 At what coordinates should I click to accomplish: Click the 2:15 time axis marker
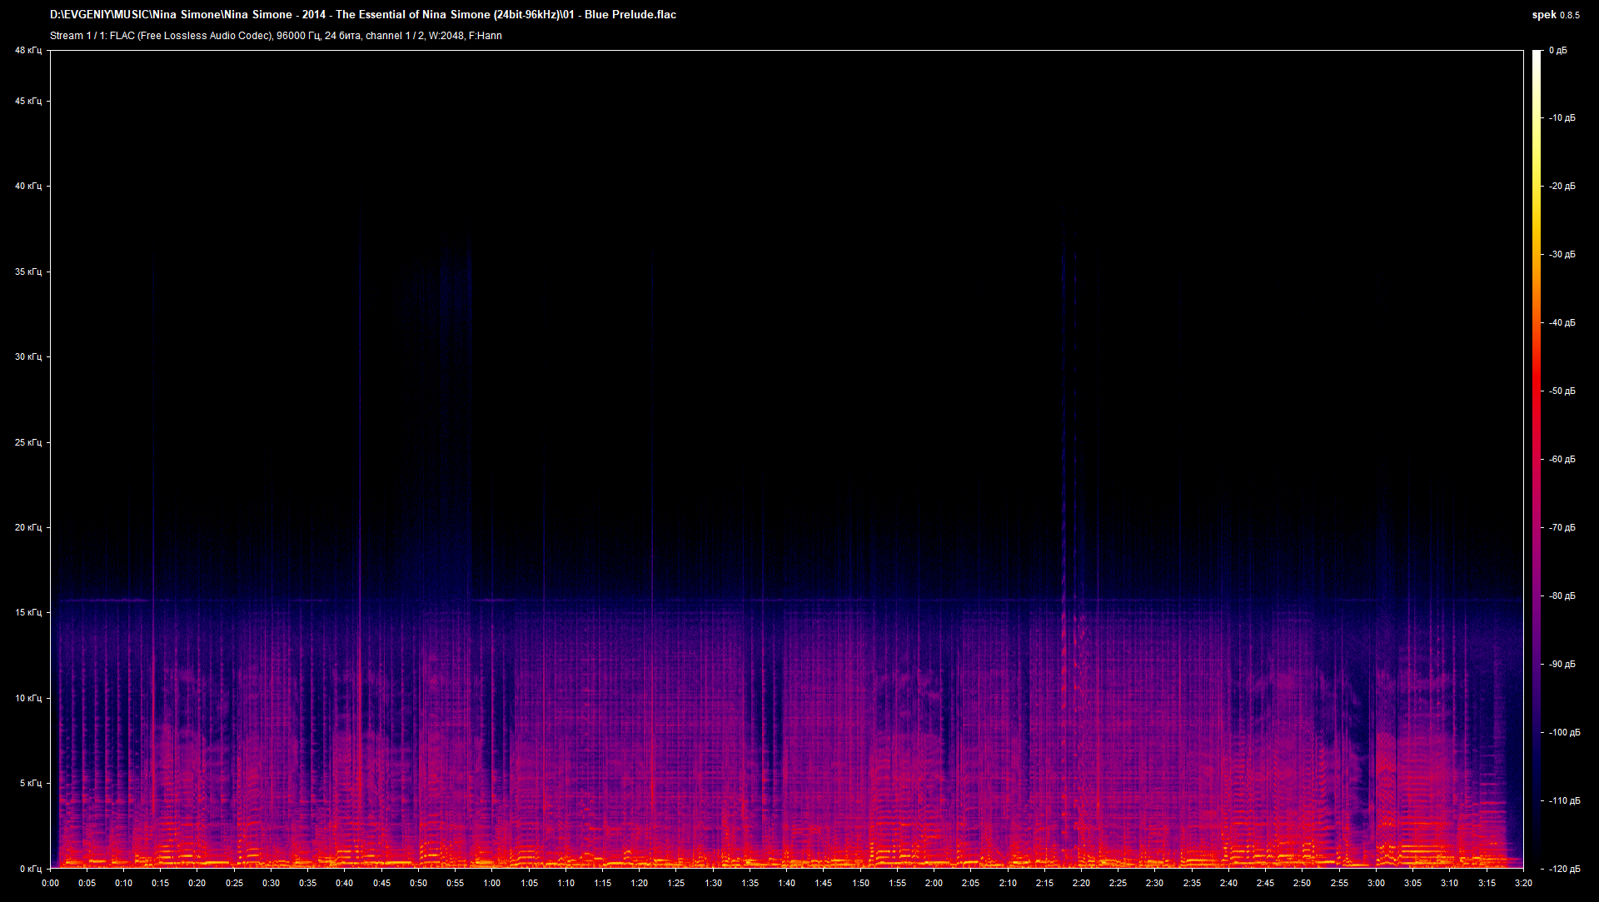click(x=1044, y=884)
